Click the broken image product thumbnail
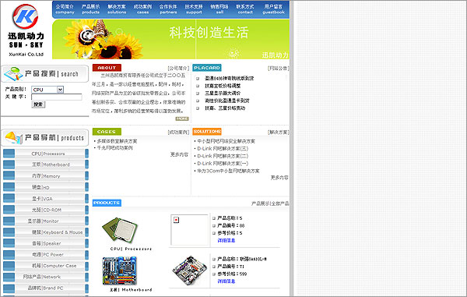The height and width of the screenshot is (297, 467). (189, 230)
